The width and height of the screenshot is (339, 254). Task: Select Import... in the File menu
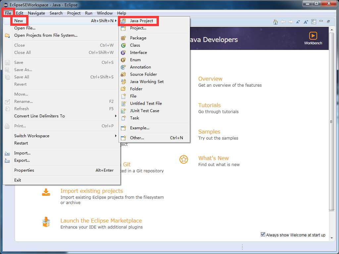tap(62, 153)
